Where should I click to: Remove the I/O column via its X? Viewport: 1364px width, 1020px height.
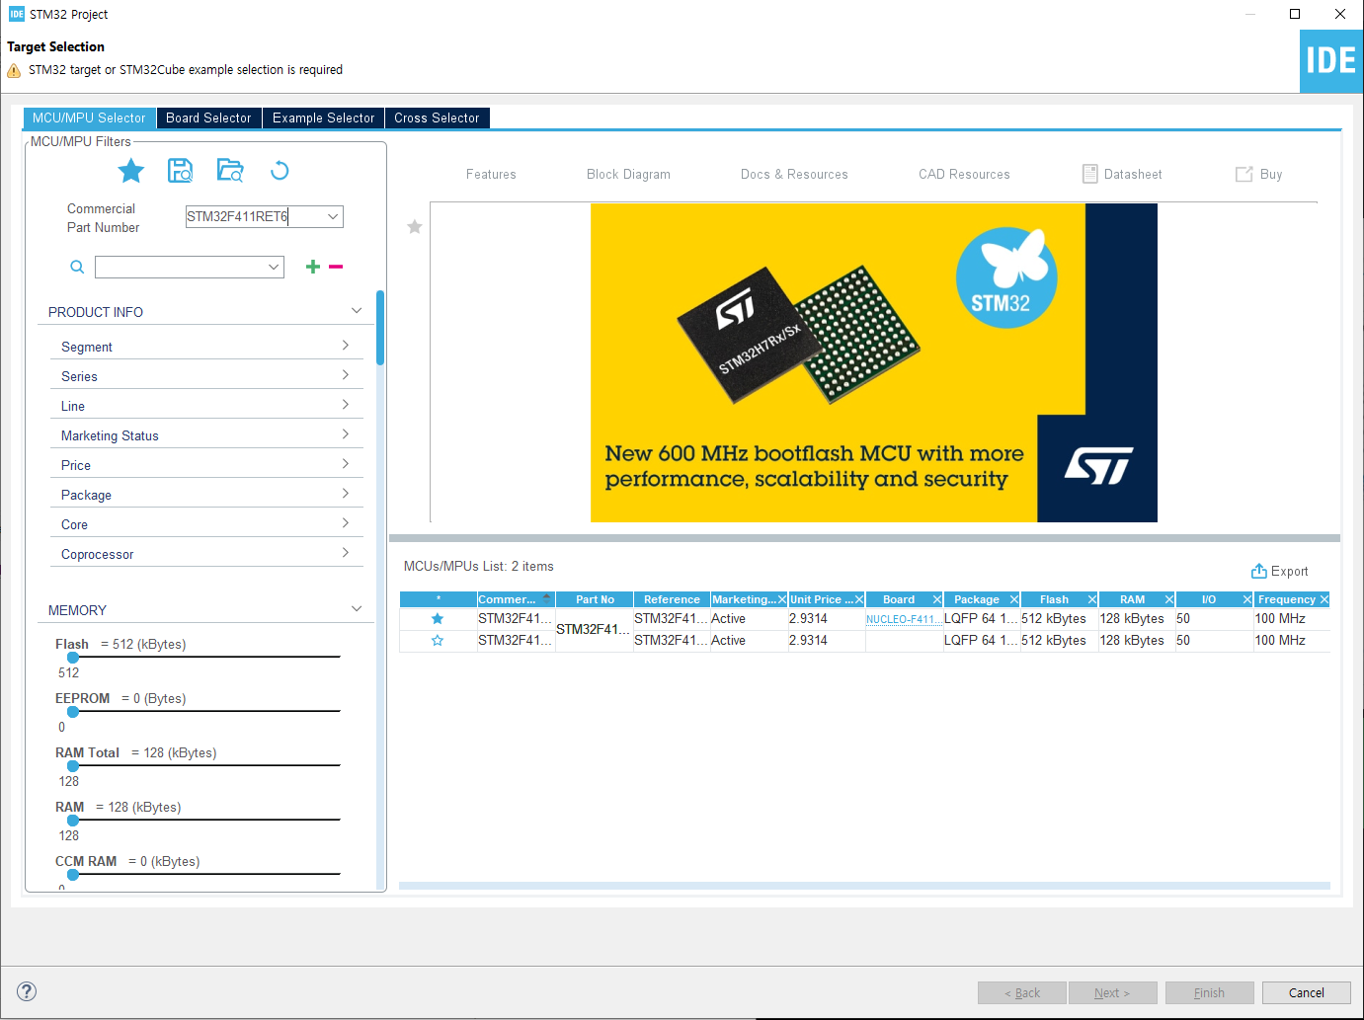click(x=1247, y=599)
